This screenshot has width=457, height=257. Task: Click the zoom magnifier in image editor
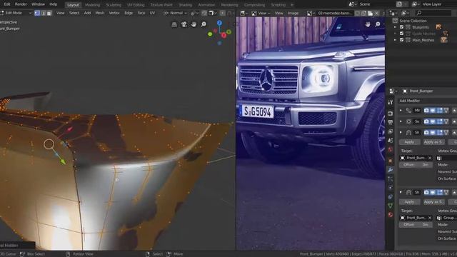[378, 24]
